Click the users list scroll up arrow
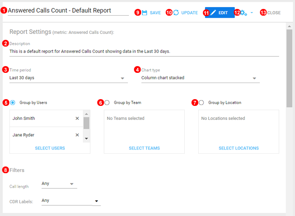Viewport: 295px width, 216px height. [86, 114]
